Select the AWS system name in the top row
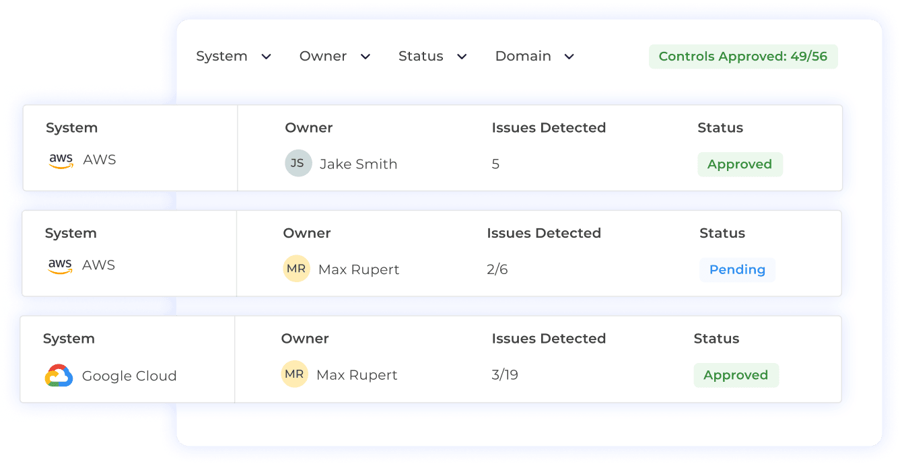Screen dimensions: 902x466 coord(100,160)
